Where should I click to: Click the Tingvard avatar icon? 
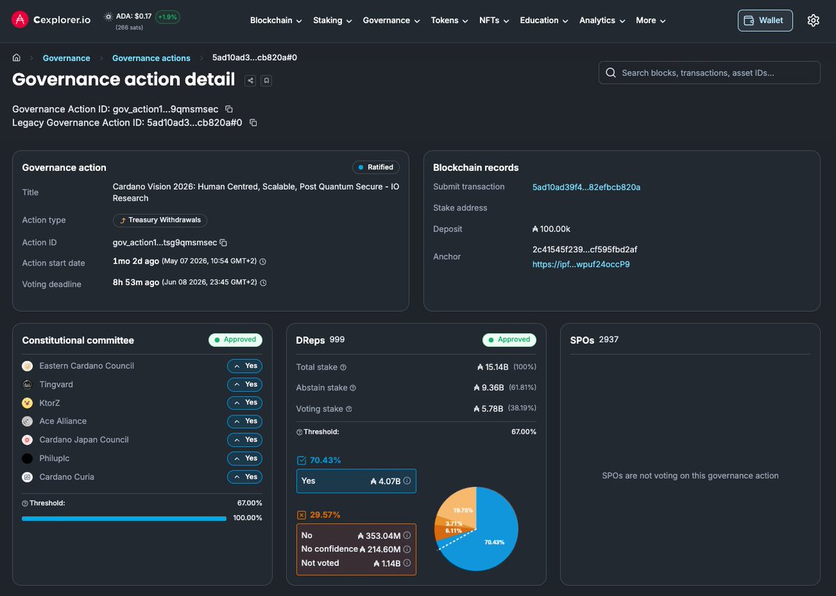tap(27, 385)
